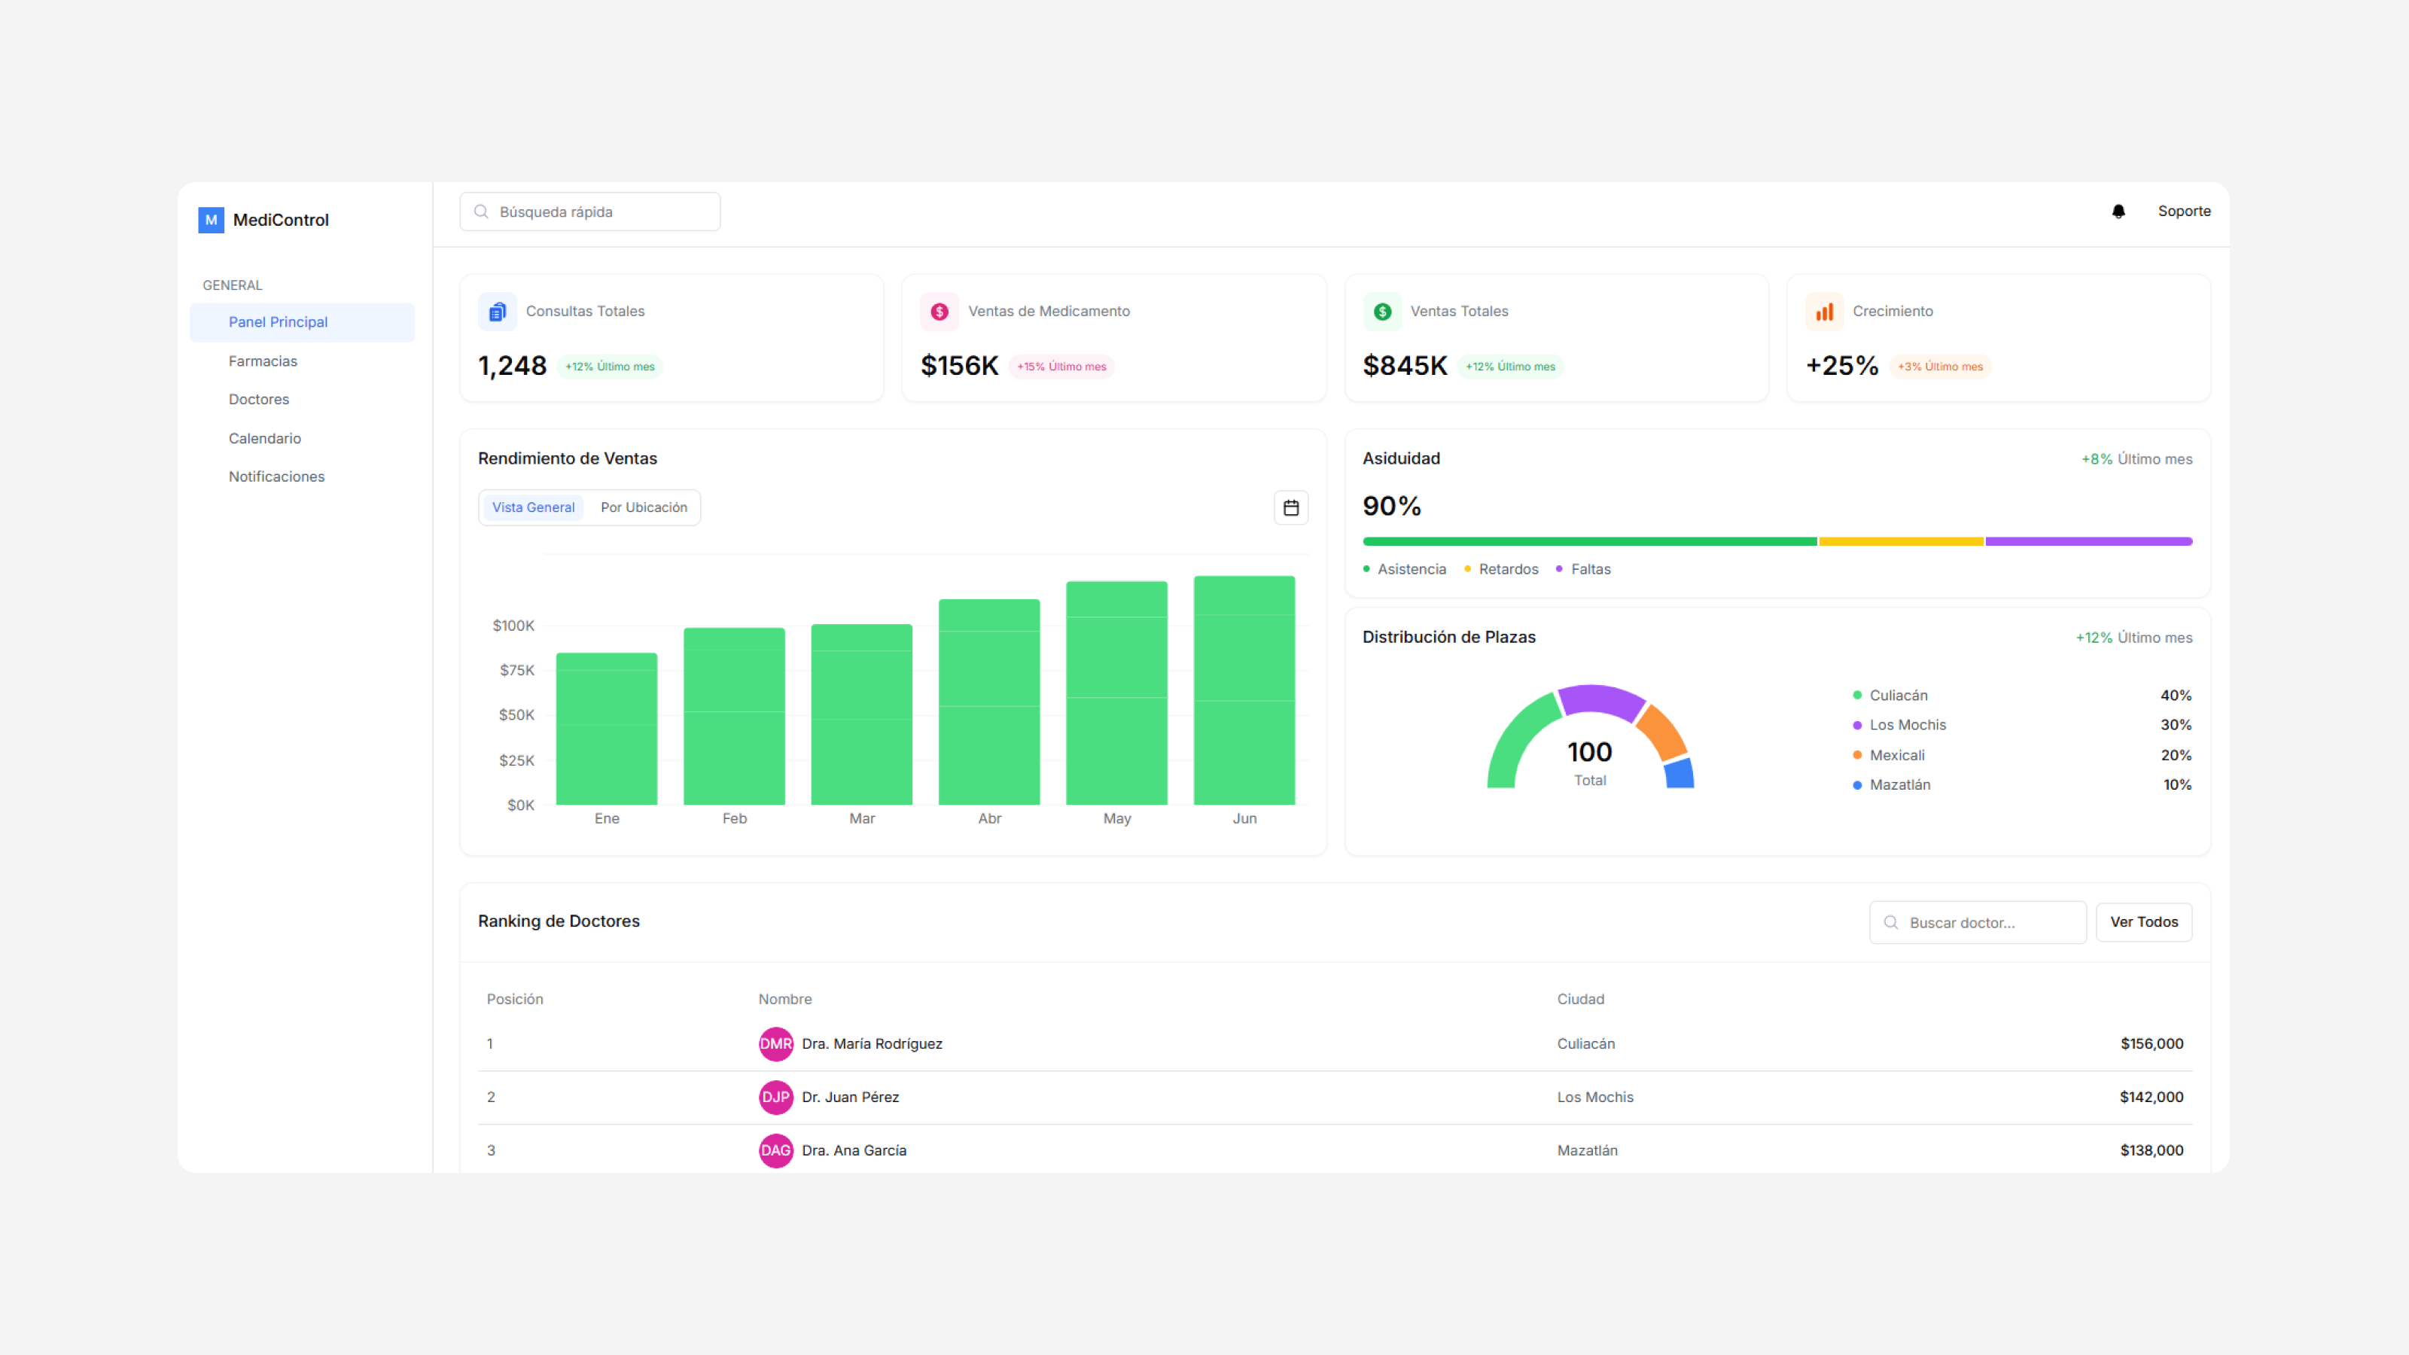This screenshot has width=2409, height=1355.
Task: Focus the Buscar doctor search field
Action: click(1977, 922)
